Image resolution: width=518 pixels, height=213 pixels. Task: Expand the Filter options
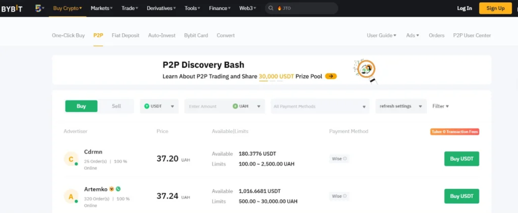(441, 106)
